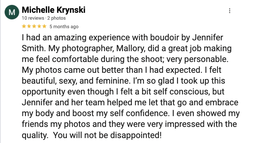The width and height of the screenshot is (254, 143).
Task: Click the word "disappointed!" ending the review
Action: point(136,135)
